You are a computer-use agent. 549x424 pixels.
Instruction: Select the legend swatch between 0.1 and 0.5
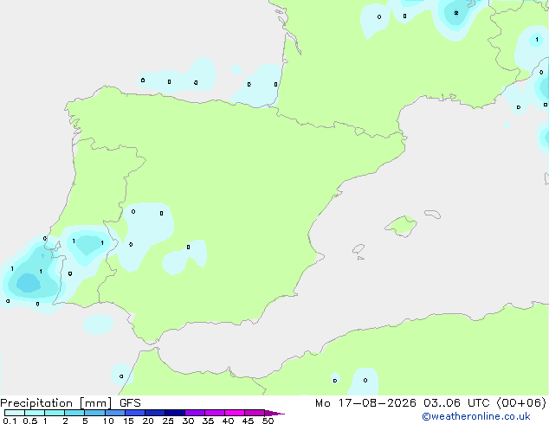(15, 413)
